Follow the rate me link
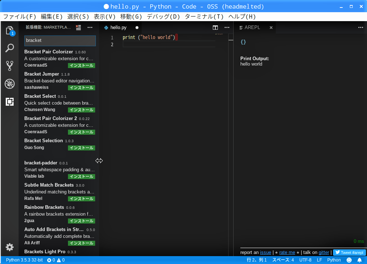 [x=287, y=253]
